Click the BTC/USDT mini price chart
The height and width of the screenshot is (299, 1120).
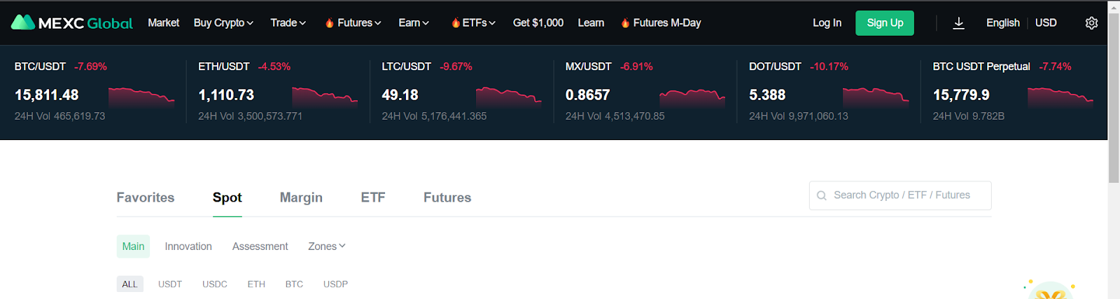[x=141, y=96]
